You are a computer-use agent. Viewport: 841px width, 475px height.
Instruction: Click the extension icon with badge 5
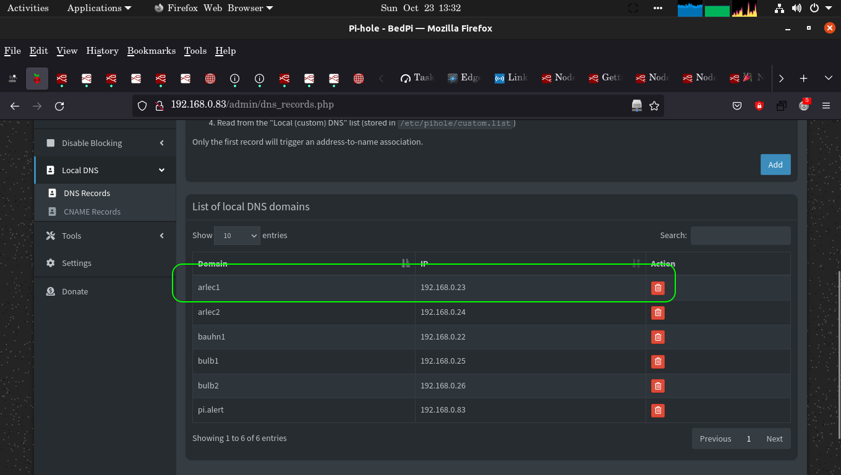pos(804,105)
